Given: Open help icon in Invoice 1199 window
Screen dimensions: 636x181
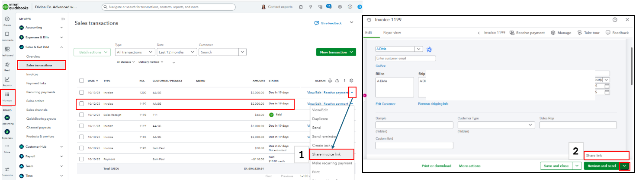Looking at the screenshot, I should tap(615, 20).
